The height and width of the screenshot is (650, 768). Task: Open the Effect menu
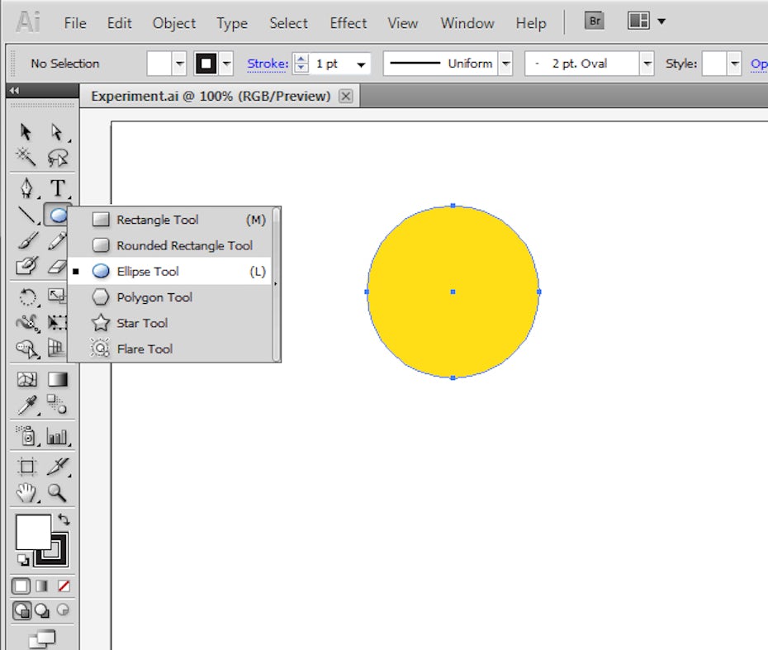(348, 23)
